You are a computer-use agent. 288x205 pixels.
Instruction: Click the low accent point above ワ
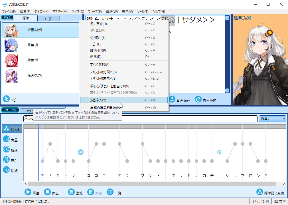pyautogui.click(x=73, y=161)
